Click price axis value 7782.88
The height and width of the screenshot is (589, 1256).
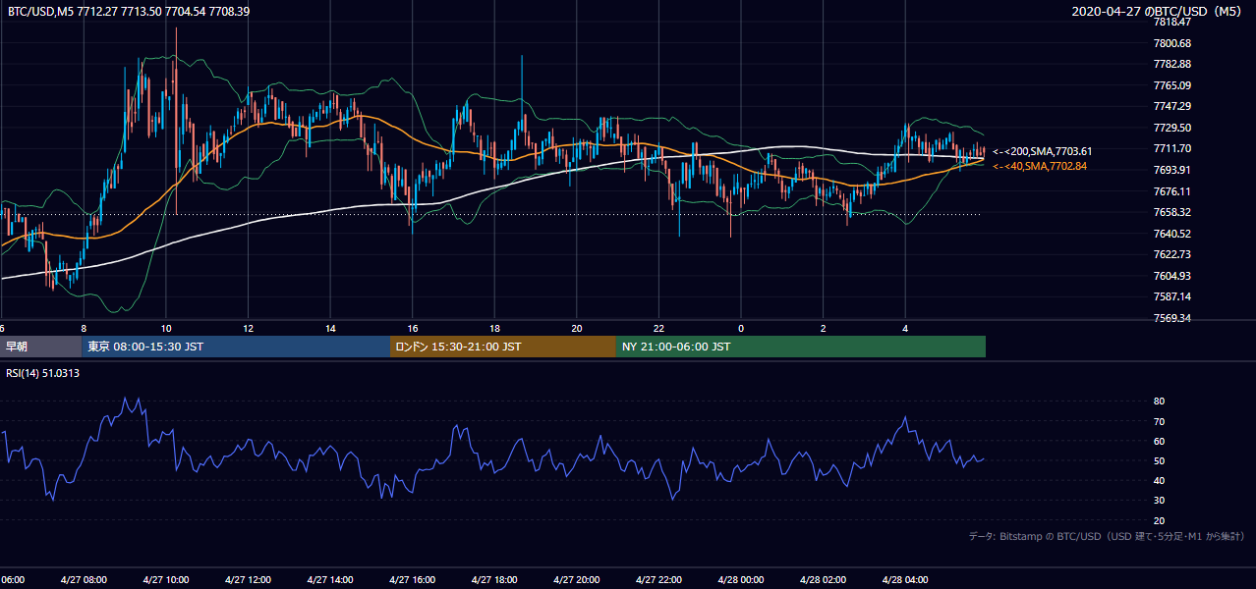[1171, 64]
